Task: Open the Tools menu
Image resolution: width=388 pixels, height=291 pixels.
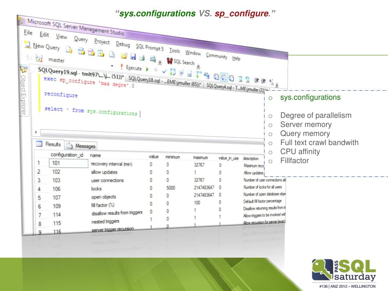Action: point(174,50)
